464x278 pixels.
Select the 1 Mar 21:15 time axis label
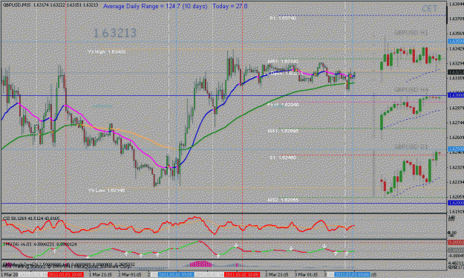[101, 275]
